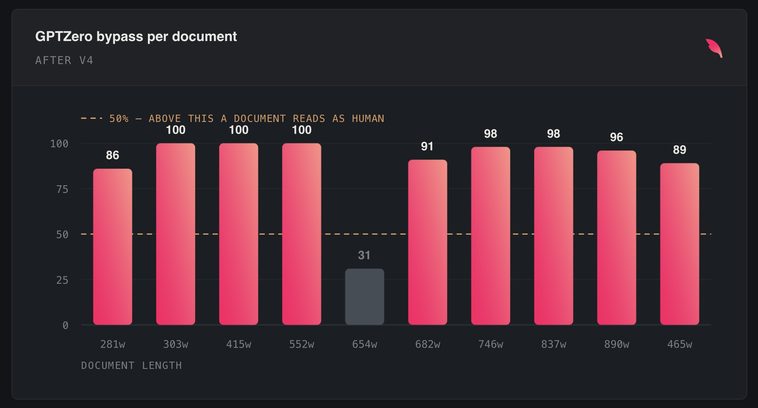The height and width of the screenshot is (408, 758).
Task: Click the bar for the 281w document
Action: coord(113,247)
